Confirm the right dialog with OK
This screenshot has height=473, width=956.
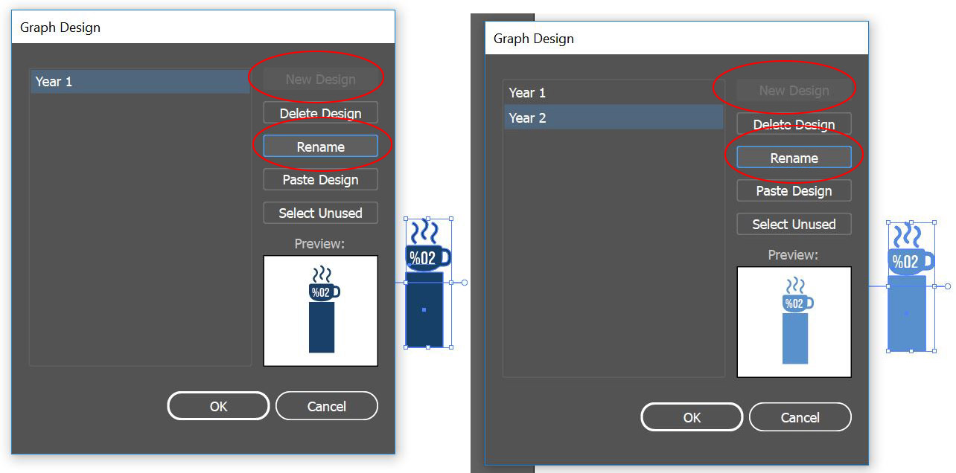tap(692, 417)
